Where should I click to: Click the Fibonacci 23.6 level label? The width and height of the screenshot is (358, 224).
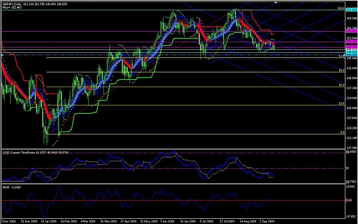click(341, 103)
